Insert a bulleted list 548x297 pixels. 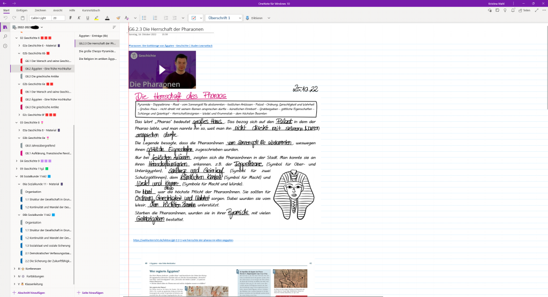[144, 18]
